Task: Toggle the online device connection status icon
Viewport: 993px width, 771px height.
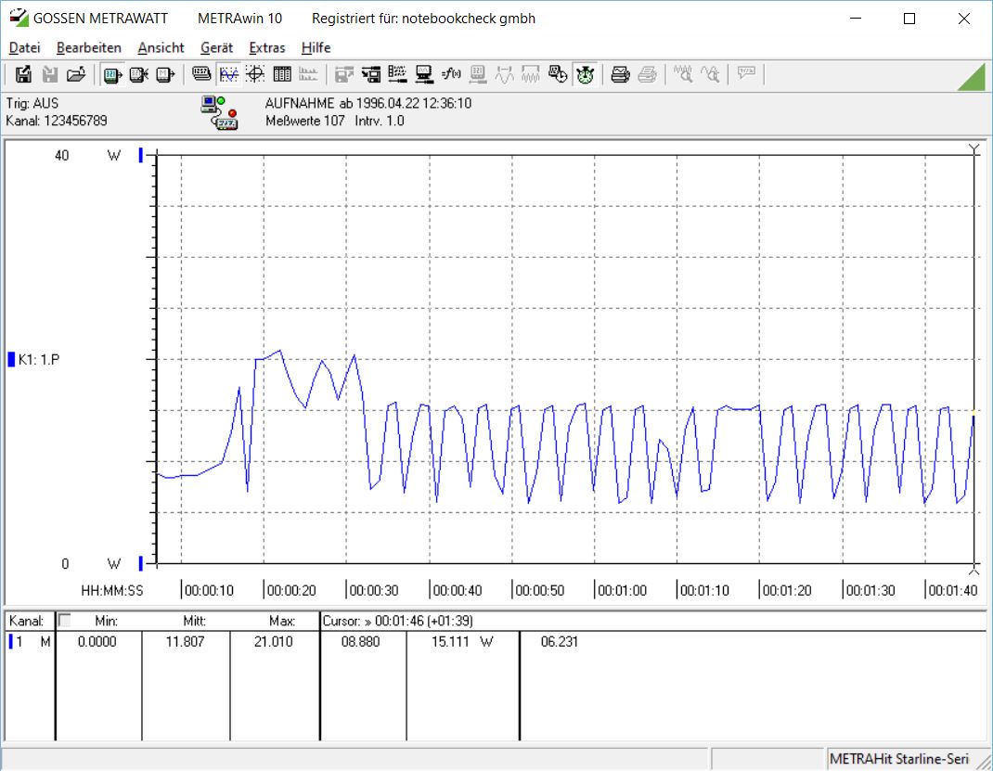Action: click(219, 112)
